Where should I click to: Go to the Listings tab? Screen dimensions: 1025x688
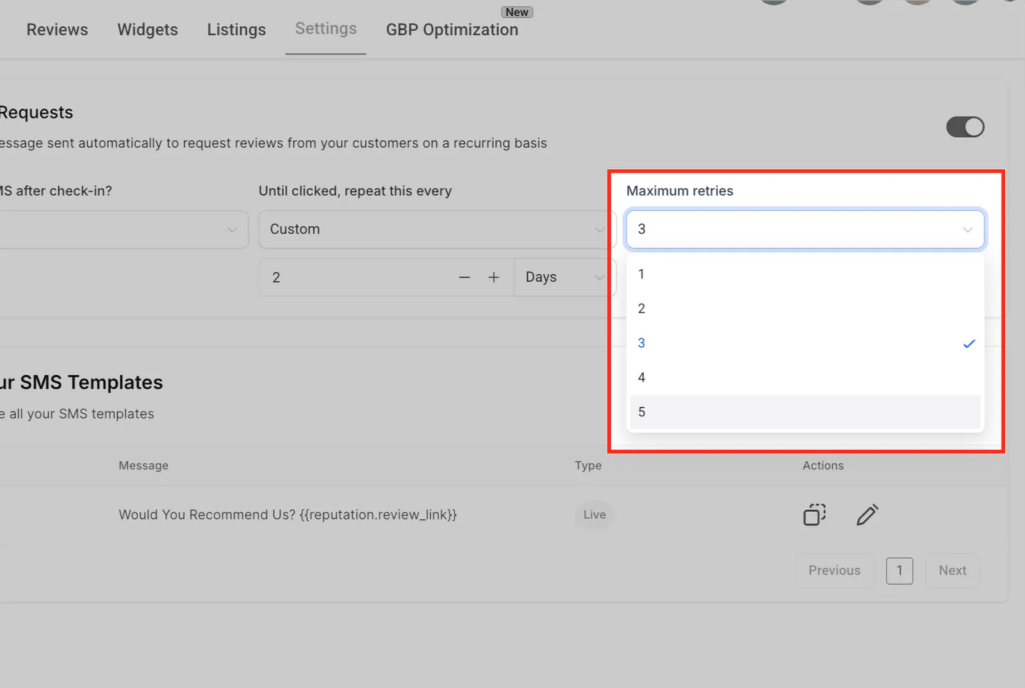click(236, 29)
